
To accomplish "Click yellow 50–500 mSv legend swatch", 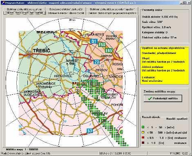I will coord(143,132).
